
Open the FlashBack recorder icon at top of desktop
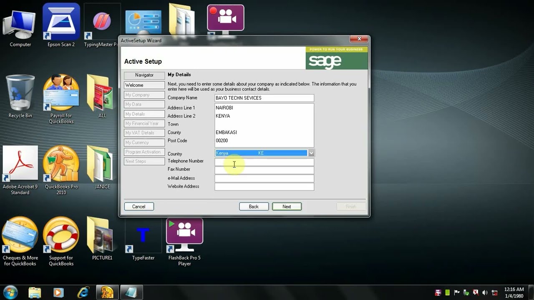pyautogui.click(x=226, y=19)
